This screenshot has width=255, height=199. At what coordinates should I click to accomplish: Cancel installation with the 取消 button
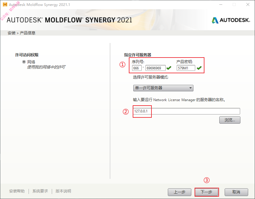coord(236,192)
